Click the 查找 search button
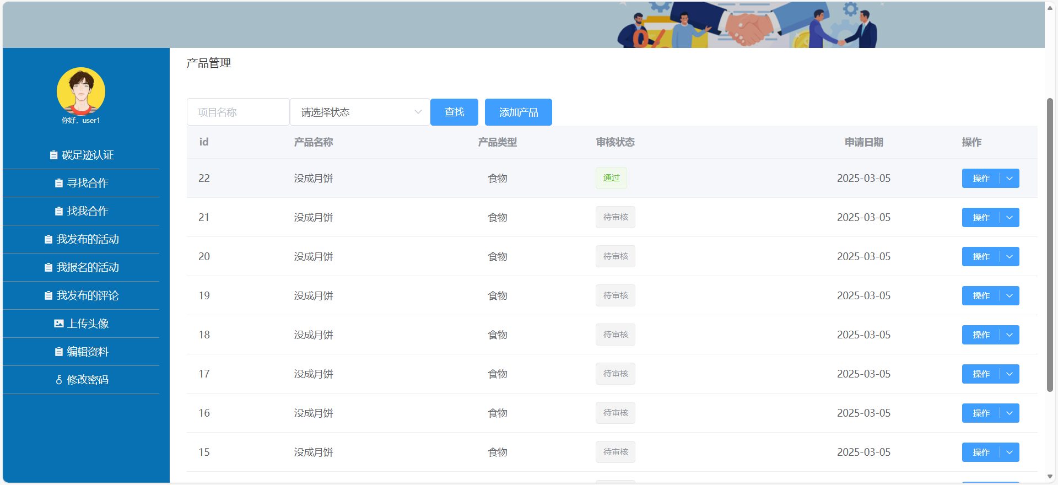 (x=454, y=112)
